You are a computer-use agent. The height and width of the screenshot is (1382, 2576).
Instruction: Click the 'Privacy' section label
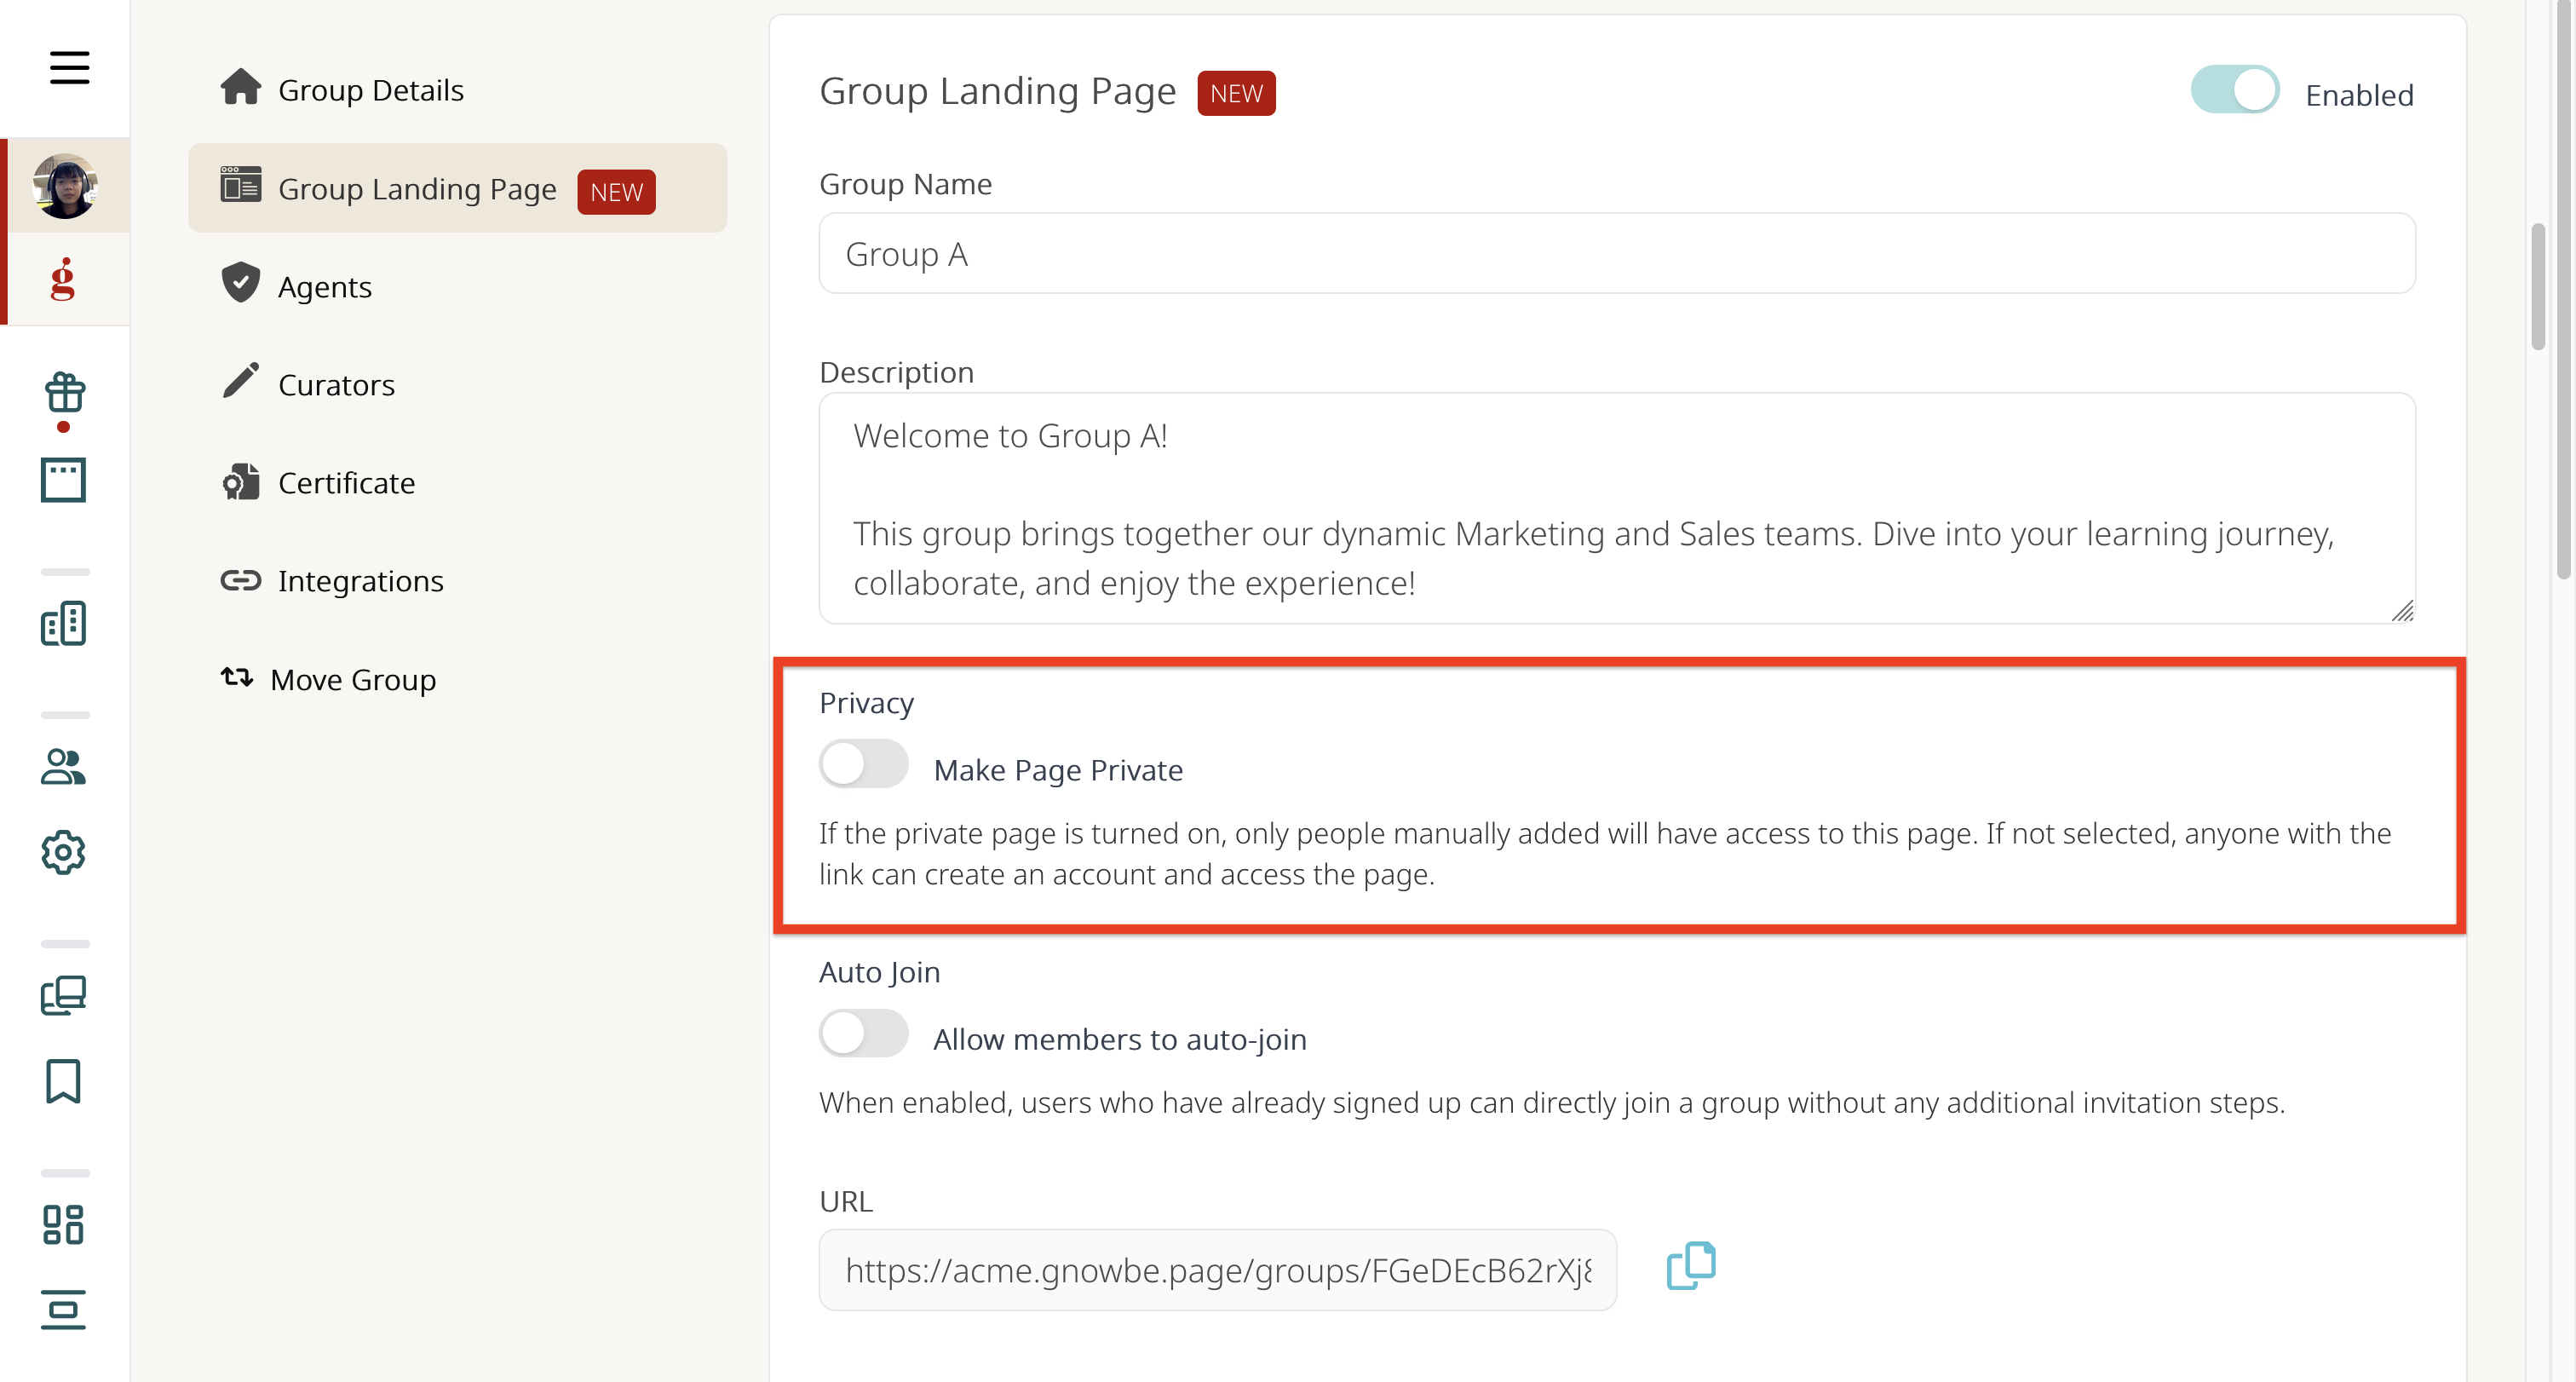click(x=866, y=703)
